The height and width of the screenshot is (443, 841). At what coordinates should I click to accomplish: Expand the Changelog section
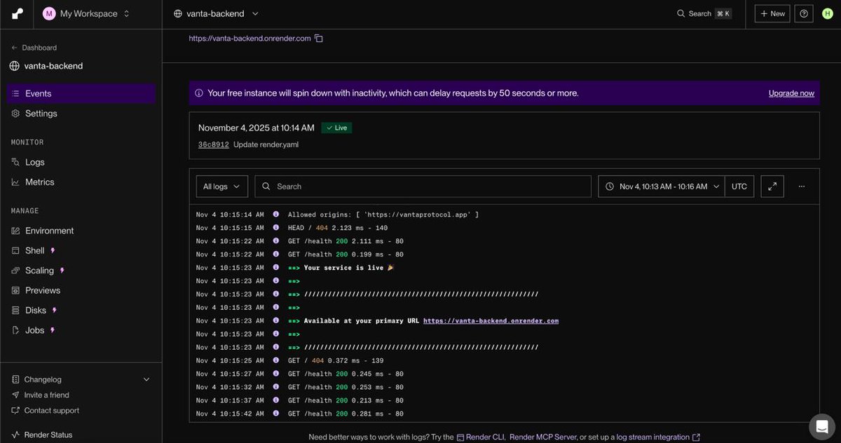(x=146, y=379)
